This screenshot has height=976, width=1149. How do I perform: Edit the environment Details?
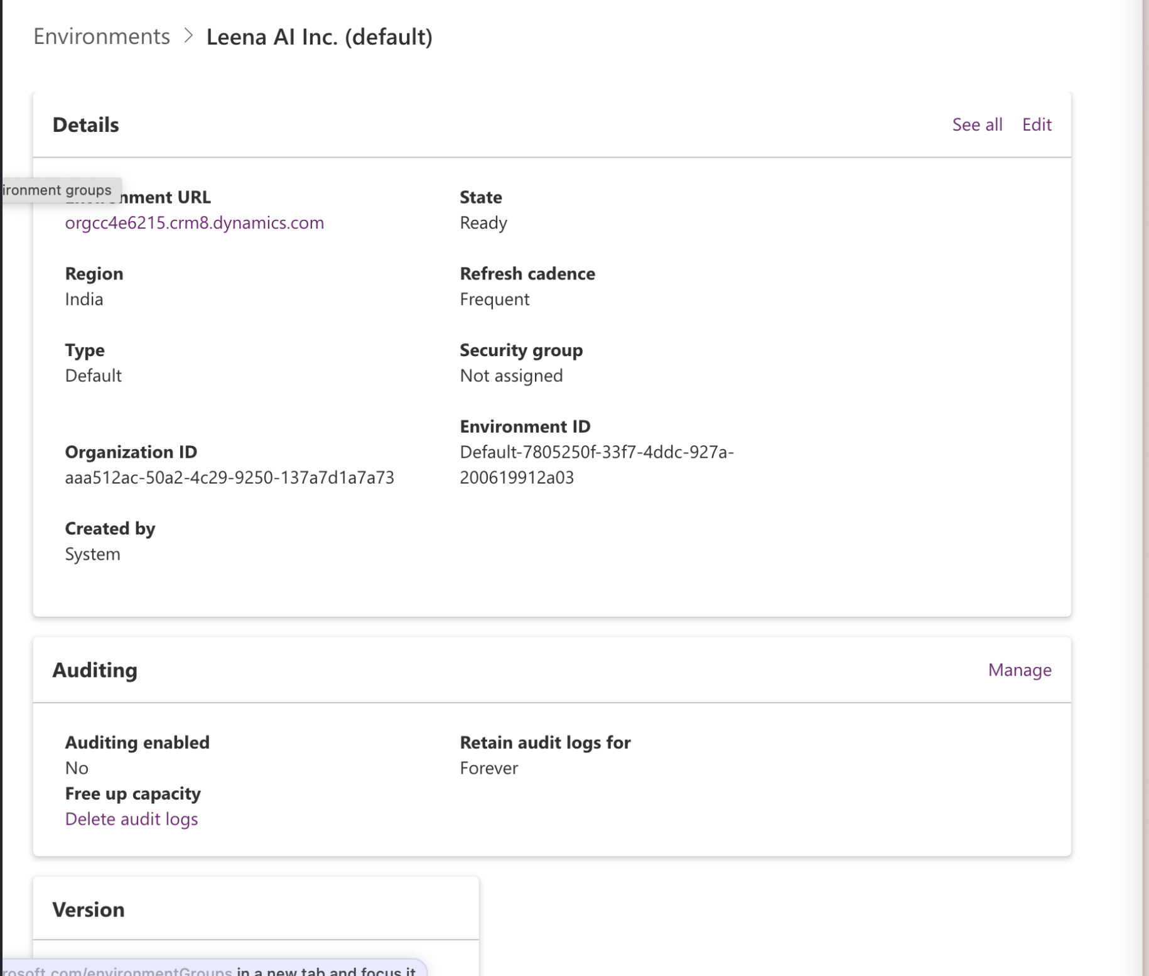[1037, 124]
